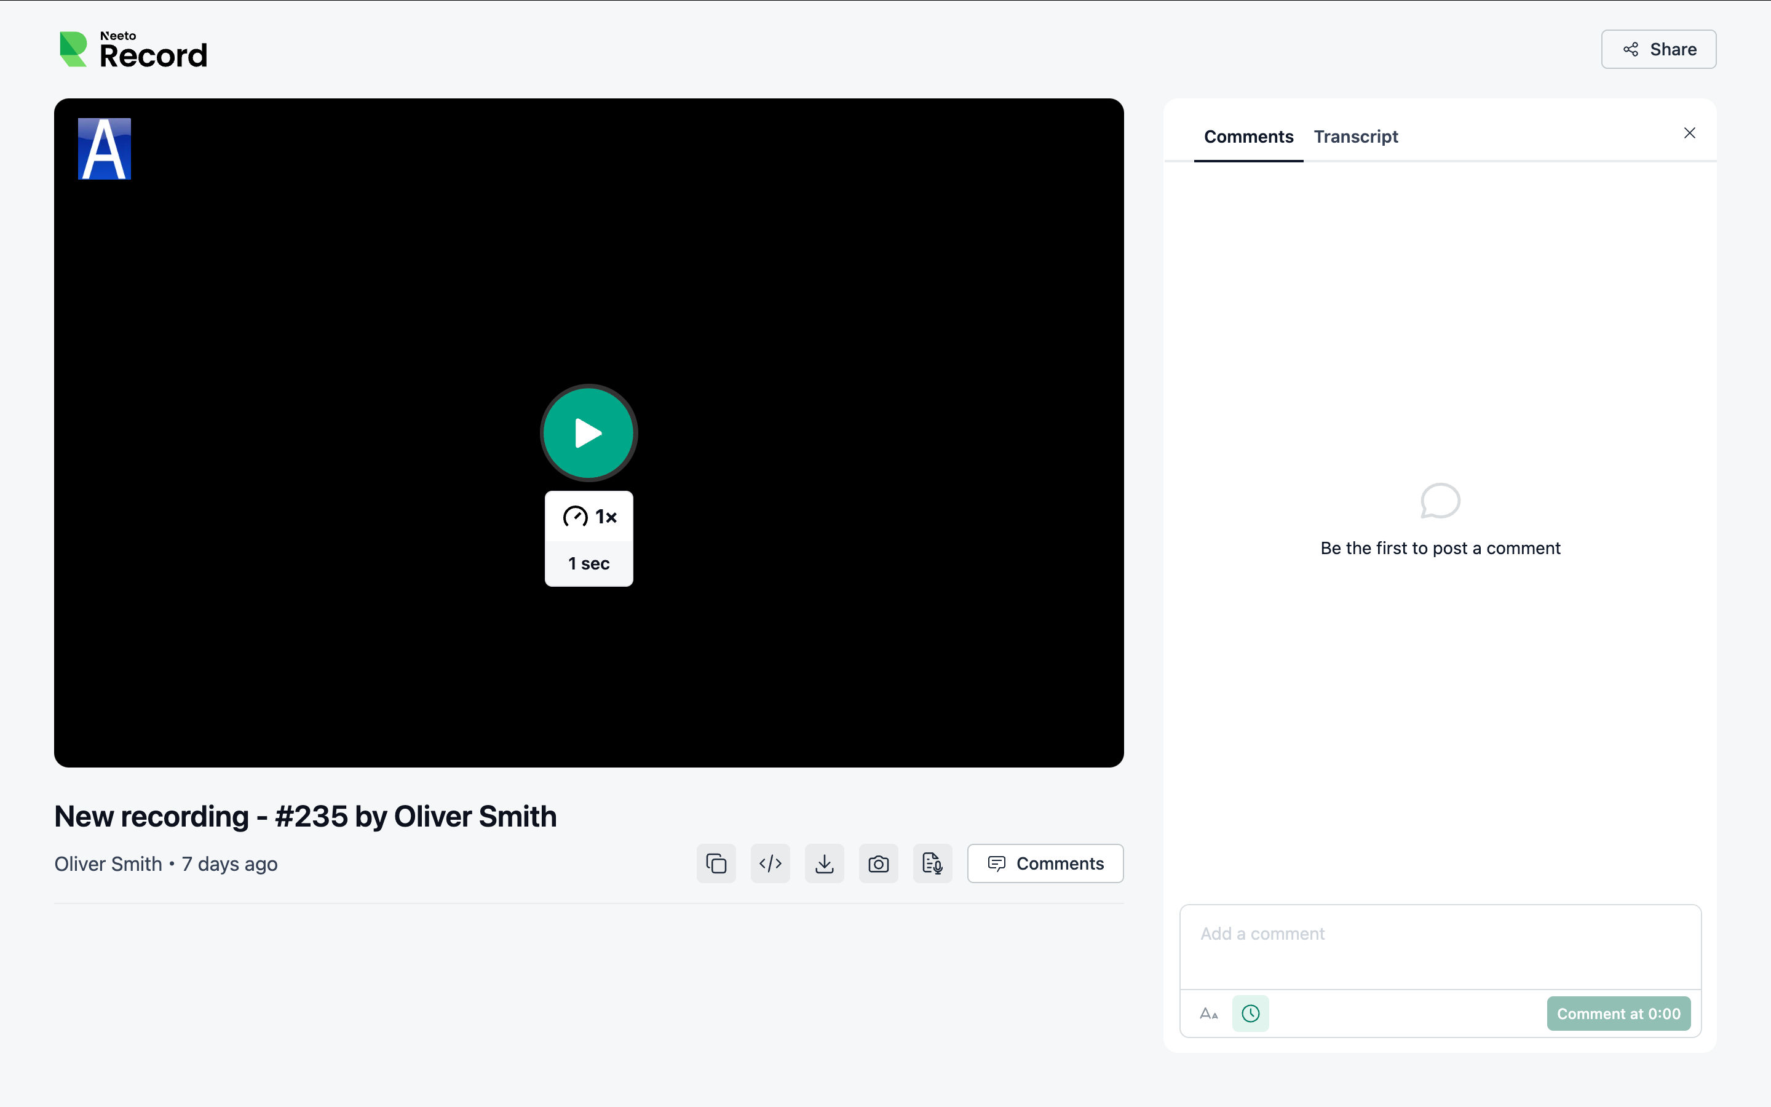Click the recording title New recording #235
Image resolution: width=1771 pixels, height=1107 pixels.
tap(305, 816)
